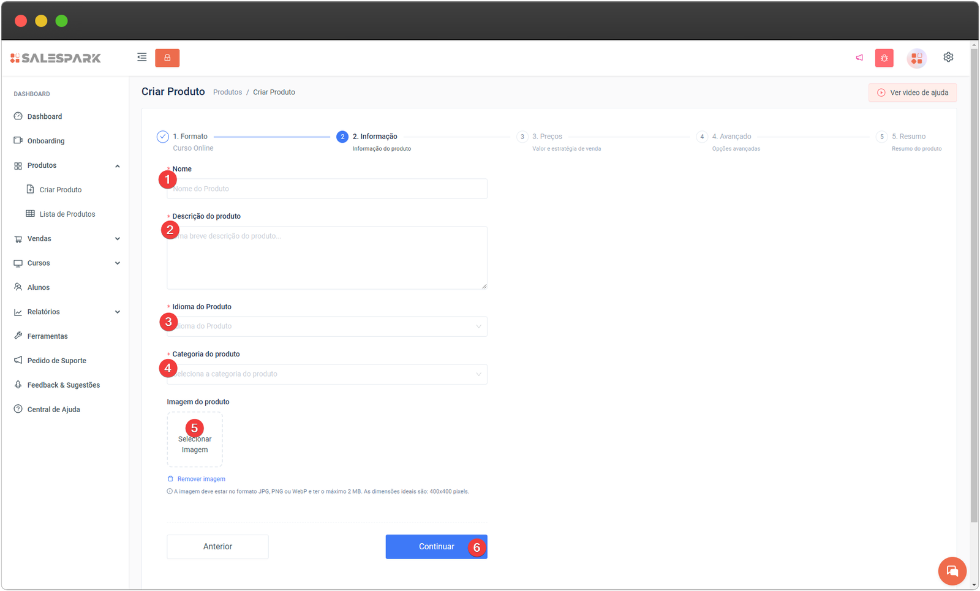This screenshot has width=980, height=591.
Task: Click the SaleSpark logo
Action: coord(56,58)
